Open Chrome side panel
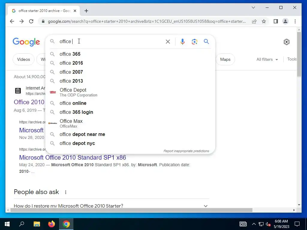This screenshot has height=230, width=307. 276,21
